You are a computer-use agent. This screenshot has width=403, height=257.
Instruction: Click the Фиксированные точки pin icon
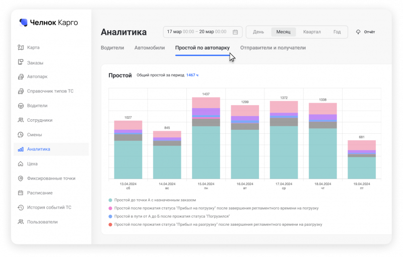(21, 178)
